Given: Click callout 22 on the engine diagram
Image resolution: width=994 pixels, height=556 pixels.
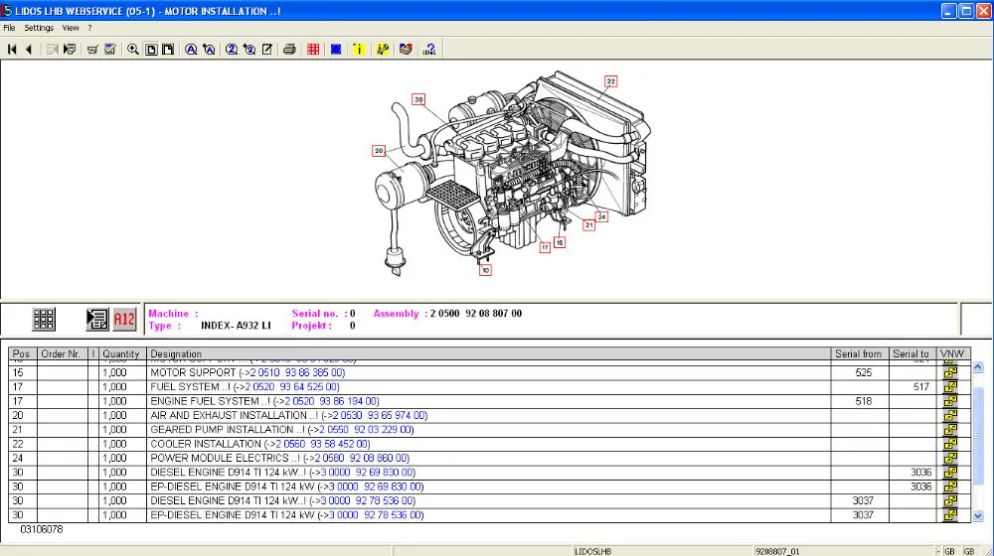Looking at the screenshot, I should pyautogui.click(x=610, y=81).
